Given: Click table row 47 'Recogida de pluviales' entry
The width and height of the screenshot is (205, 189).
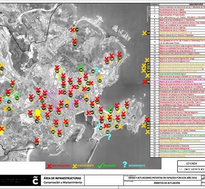Looking at the screenshot, I should pyautogui.click(x=178, y=130).
